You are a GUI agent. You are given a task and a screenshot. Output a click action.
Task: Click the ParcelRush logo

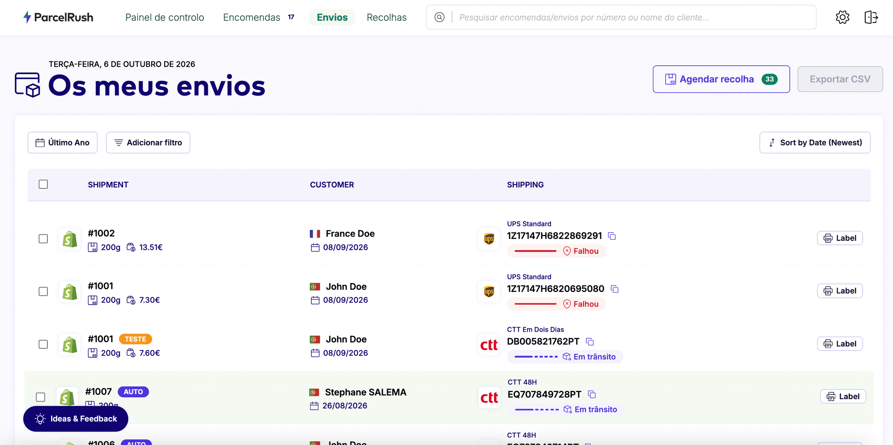point(58,17)
